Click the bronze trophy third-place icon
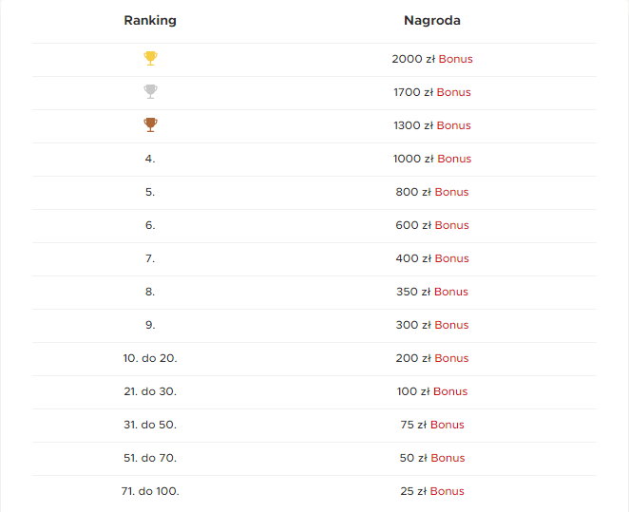This screenshot has height=512, width=629. click(150, 125)
